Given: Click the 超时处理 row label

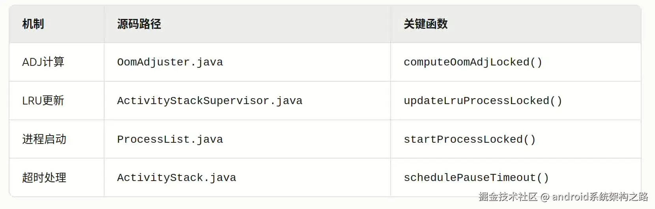Looking at the screenshot, I should [x=44, y=177].
